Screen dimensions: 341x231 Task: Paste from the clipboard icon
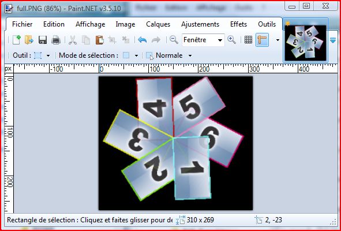99,40
